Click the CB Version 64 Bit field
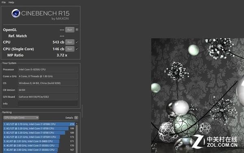 click(x=48, y=90)
